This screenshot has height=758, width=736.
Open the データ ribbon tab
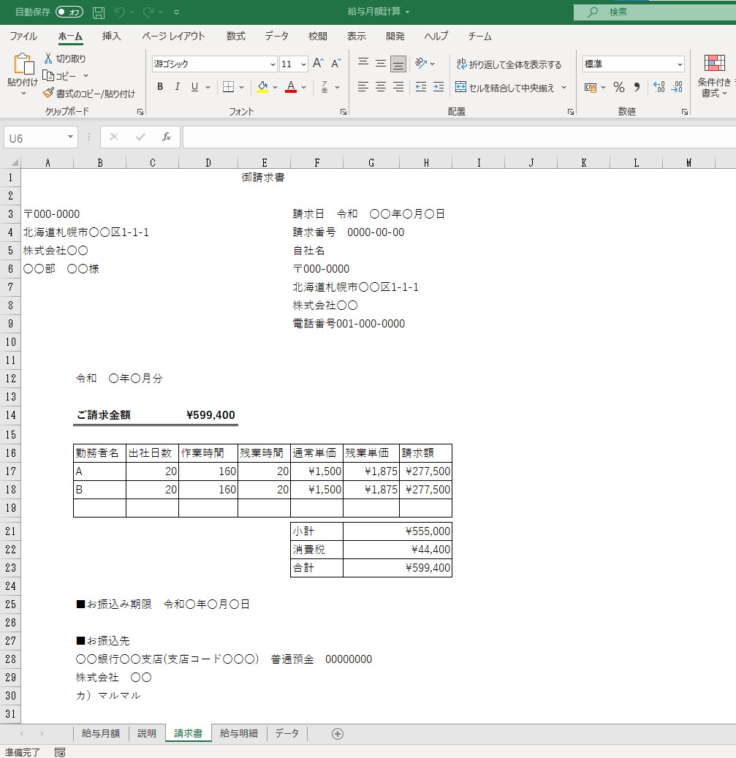click(276, 37)
